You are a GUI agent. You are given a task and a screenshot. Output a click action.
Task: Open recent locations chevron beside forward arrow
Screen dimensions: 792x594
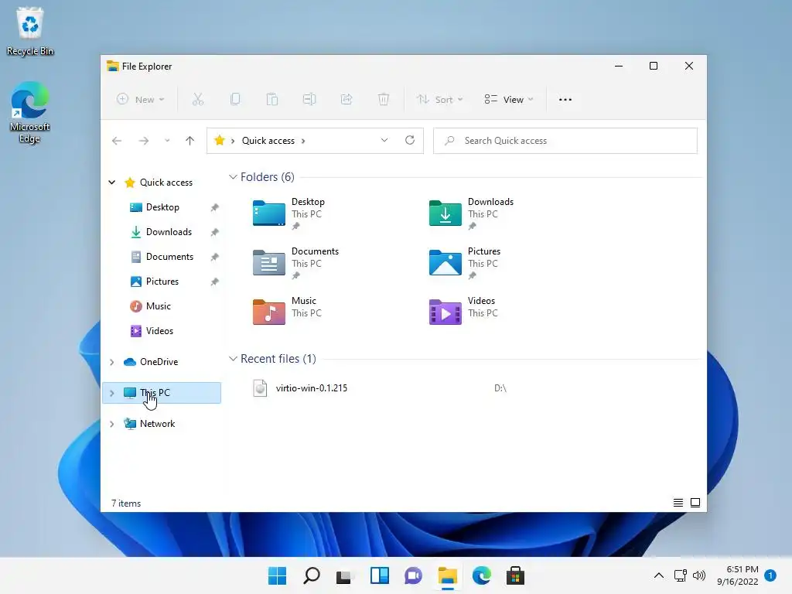pos(167,141)
